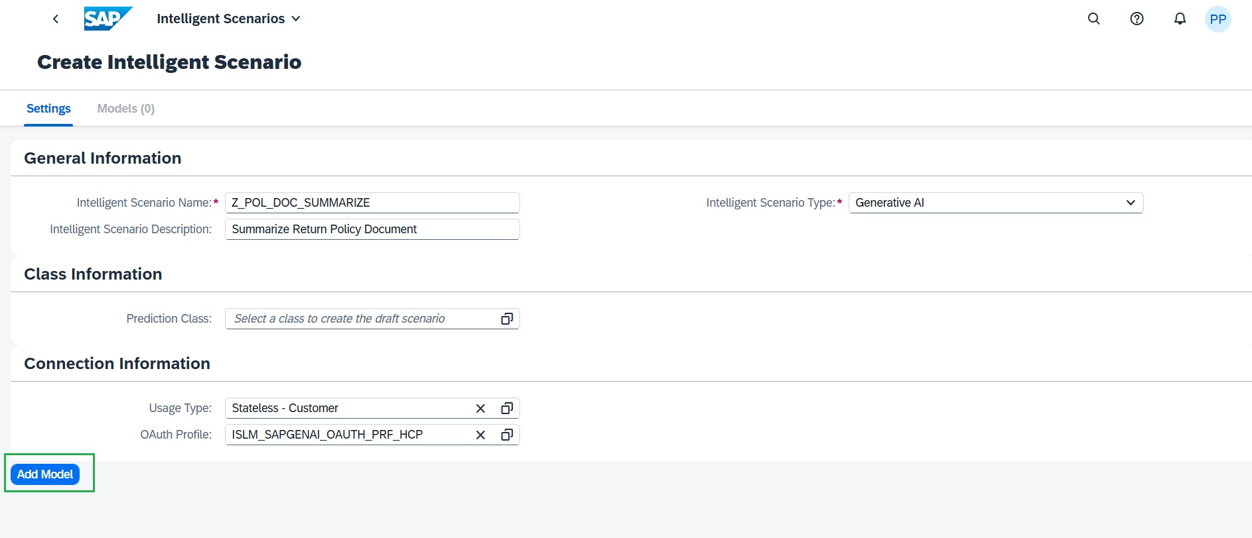The height and width of the screenshot is (538, 1252).
Task: Expand the Intelligent Scenarios menu
Action: pos(228,19)
